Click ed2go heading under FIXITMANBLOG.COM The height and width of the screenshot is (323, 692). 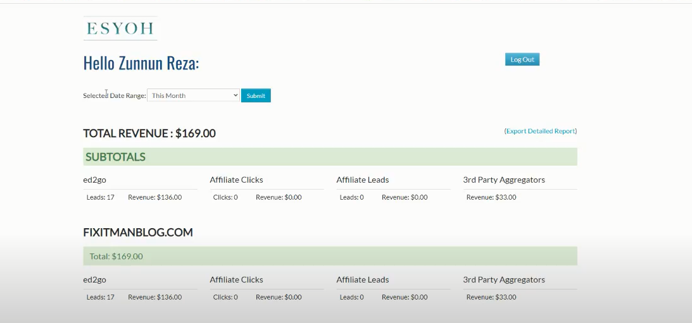pos(94,280)
